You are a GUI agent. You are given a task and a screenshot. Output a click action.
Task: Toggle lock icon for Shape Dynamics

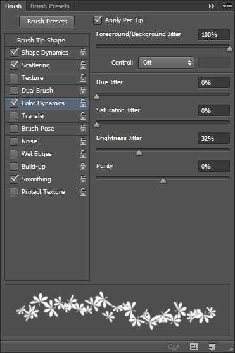(83, 53)
